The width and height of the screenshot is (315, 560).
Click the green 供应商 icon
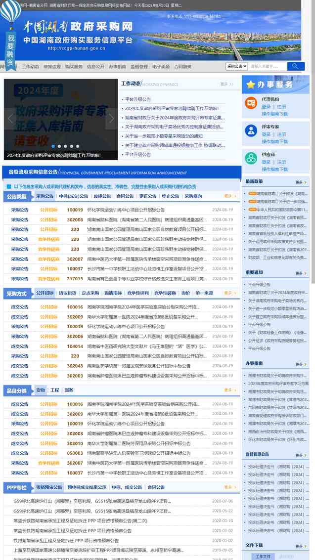251,158
